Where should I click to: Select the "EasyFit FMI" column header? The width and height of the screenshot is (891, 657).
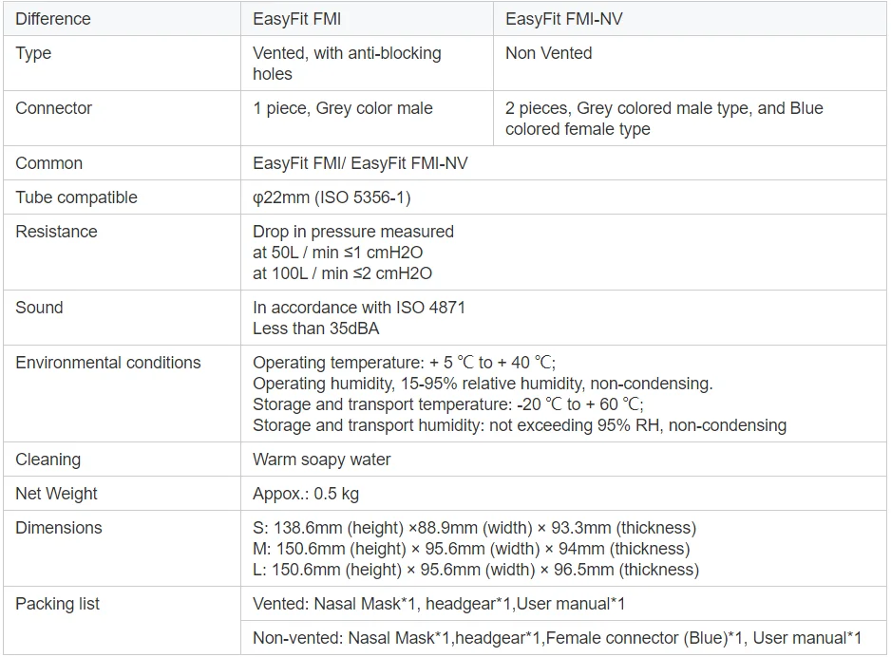pos(296,19)
